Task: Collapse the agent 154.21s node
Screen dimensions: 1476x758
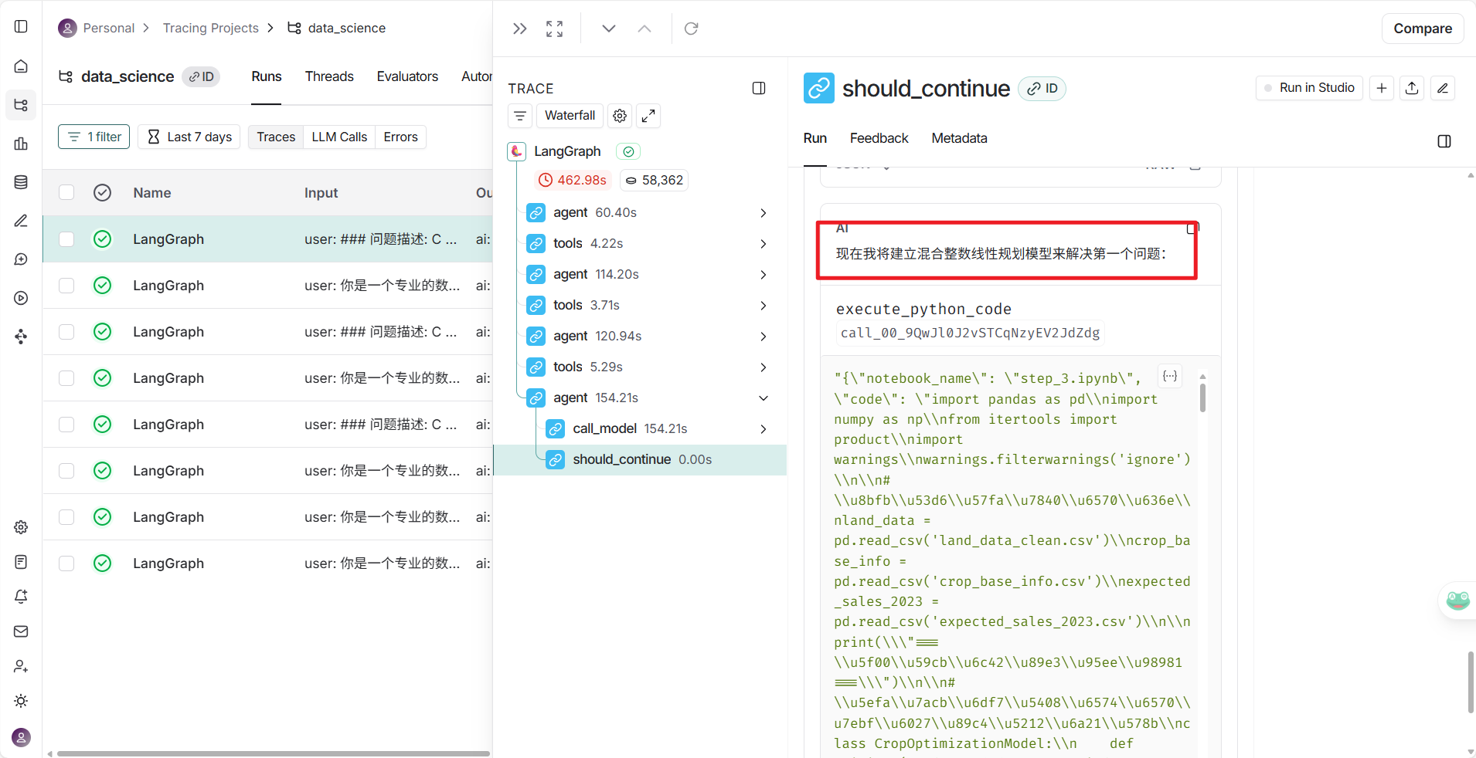Action: point(764,398)
